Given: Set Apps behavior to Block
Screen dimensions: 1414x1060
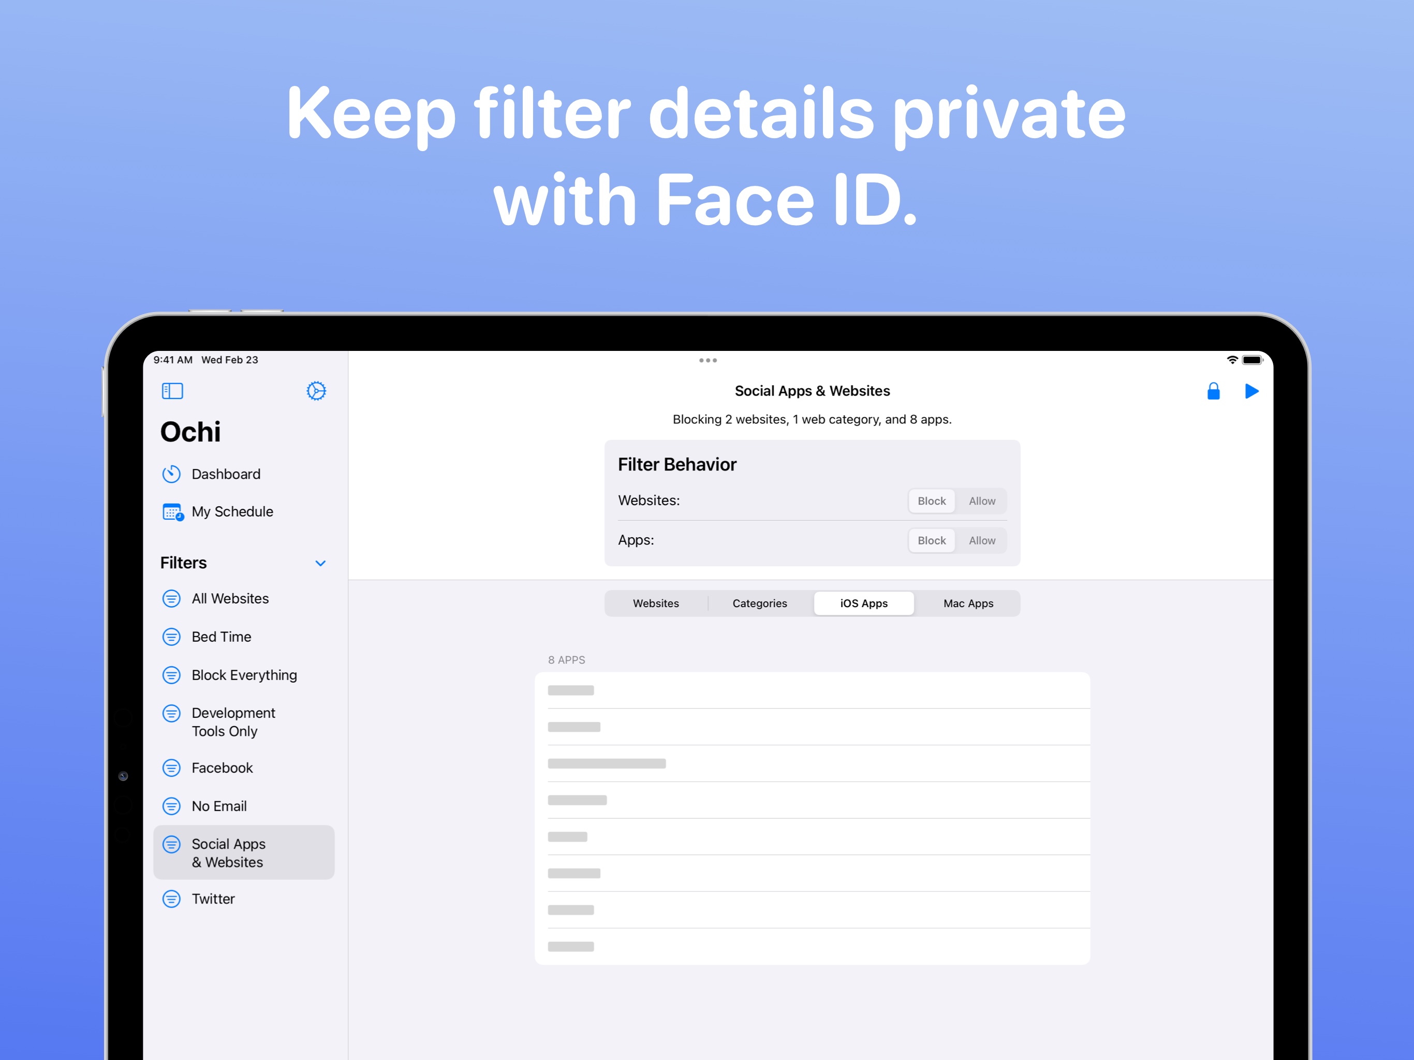Looking at the screenshot, I should (x=931, y=540).
